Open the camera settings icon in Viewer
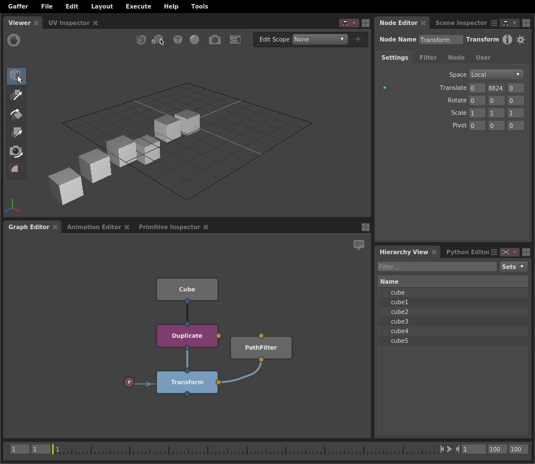The height and width of the screenshot is (464, 535). [215, 40]
